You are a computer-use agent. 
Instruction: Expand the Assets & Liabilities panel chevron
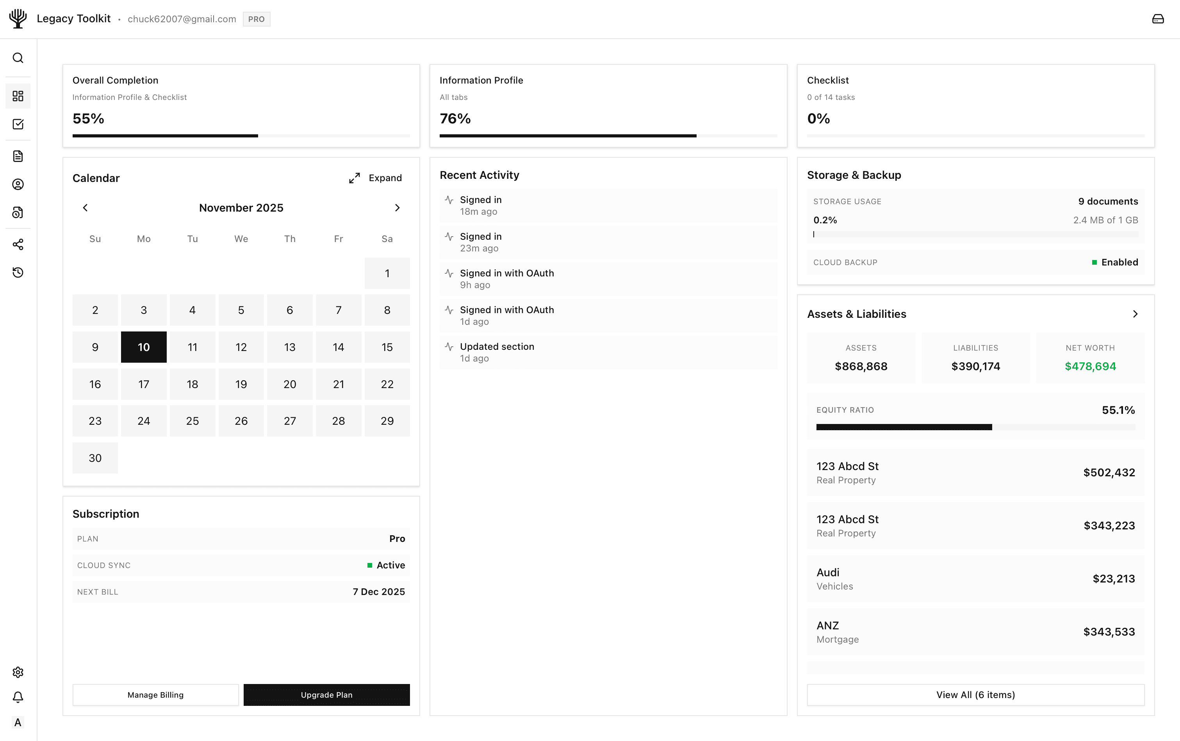(1135, 314)
